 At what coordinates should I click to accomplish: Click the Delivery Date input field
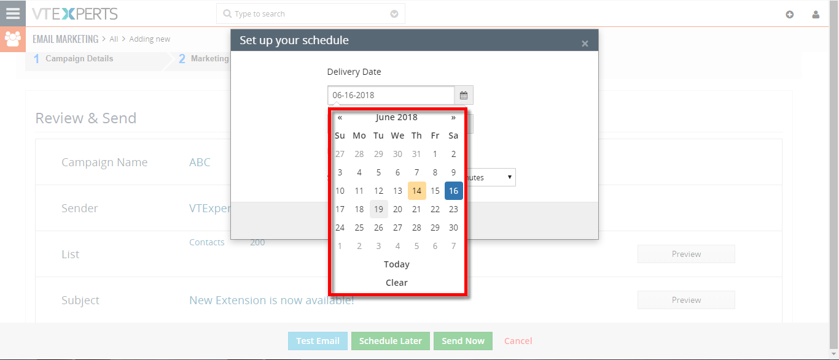(391, 95)
